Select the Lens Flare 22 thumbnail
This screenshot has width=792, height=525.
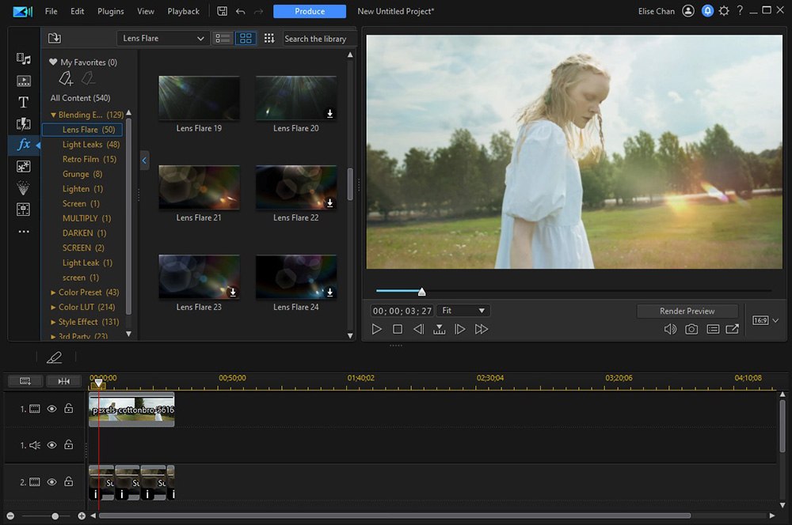pyautogui.click(x=296, y=187)
